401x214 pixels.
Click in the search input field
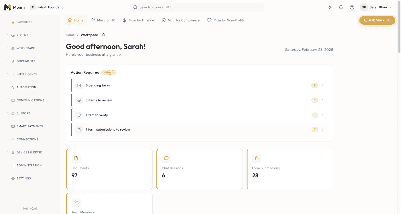tap(197, 7)
